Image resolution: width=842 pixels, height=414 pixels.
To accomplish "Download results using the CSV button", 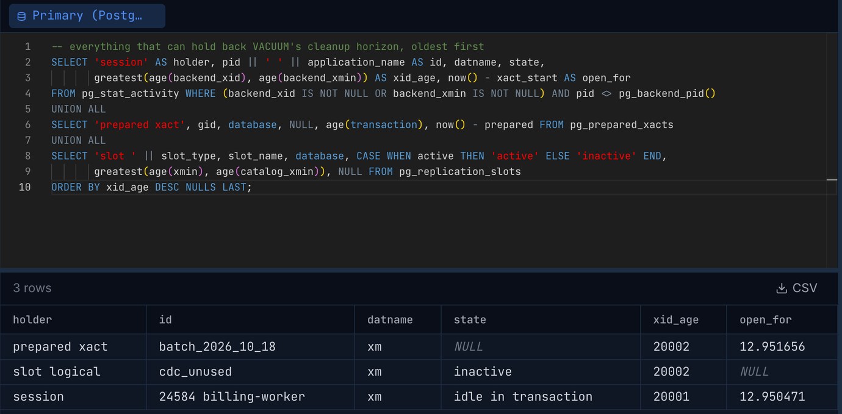I will 796,288.
